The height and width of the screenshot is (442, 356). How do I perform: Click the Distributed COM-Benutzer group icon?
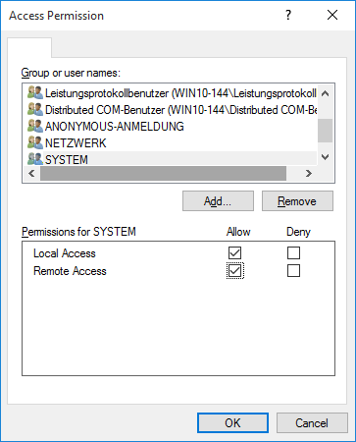point(35,110)
